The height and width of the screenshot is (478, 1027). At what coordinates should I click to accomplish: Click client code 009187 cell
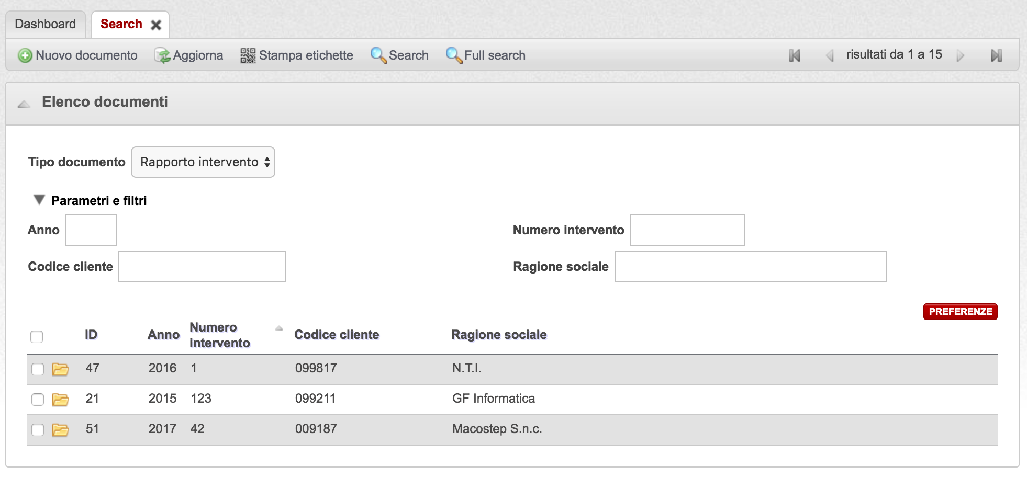coord(316,429)
